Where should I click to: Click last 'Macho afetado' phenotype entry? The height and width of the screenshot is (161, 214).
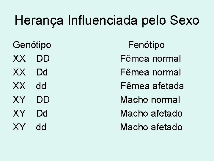pos(151,127)
